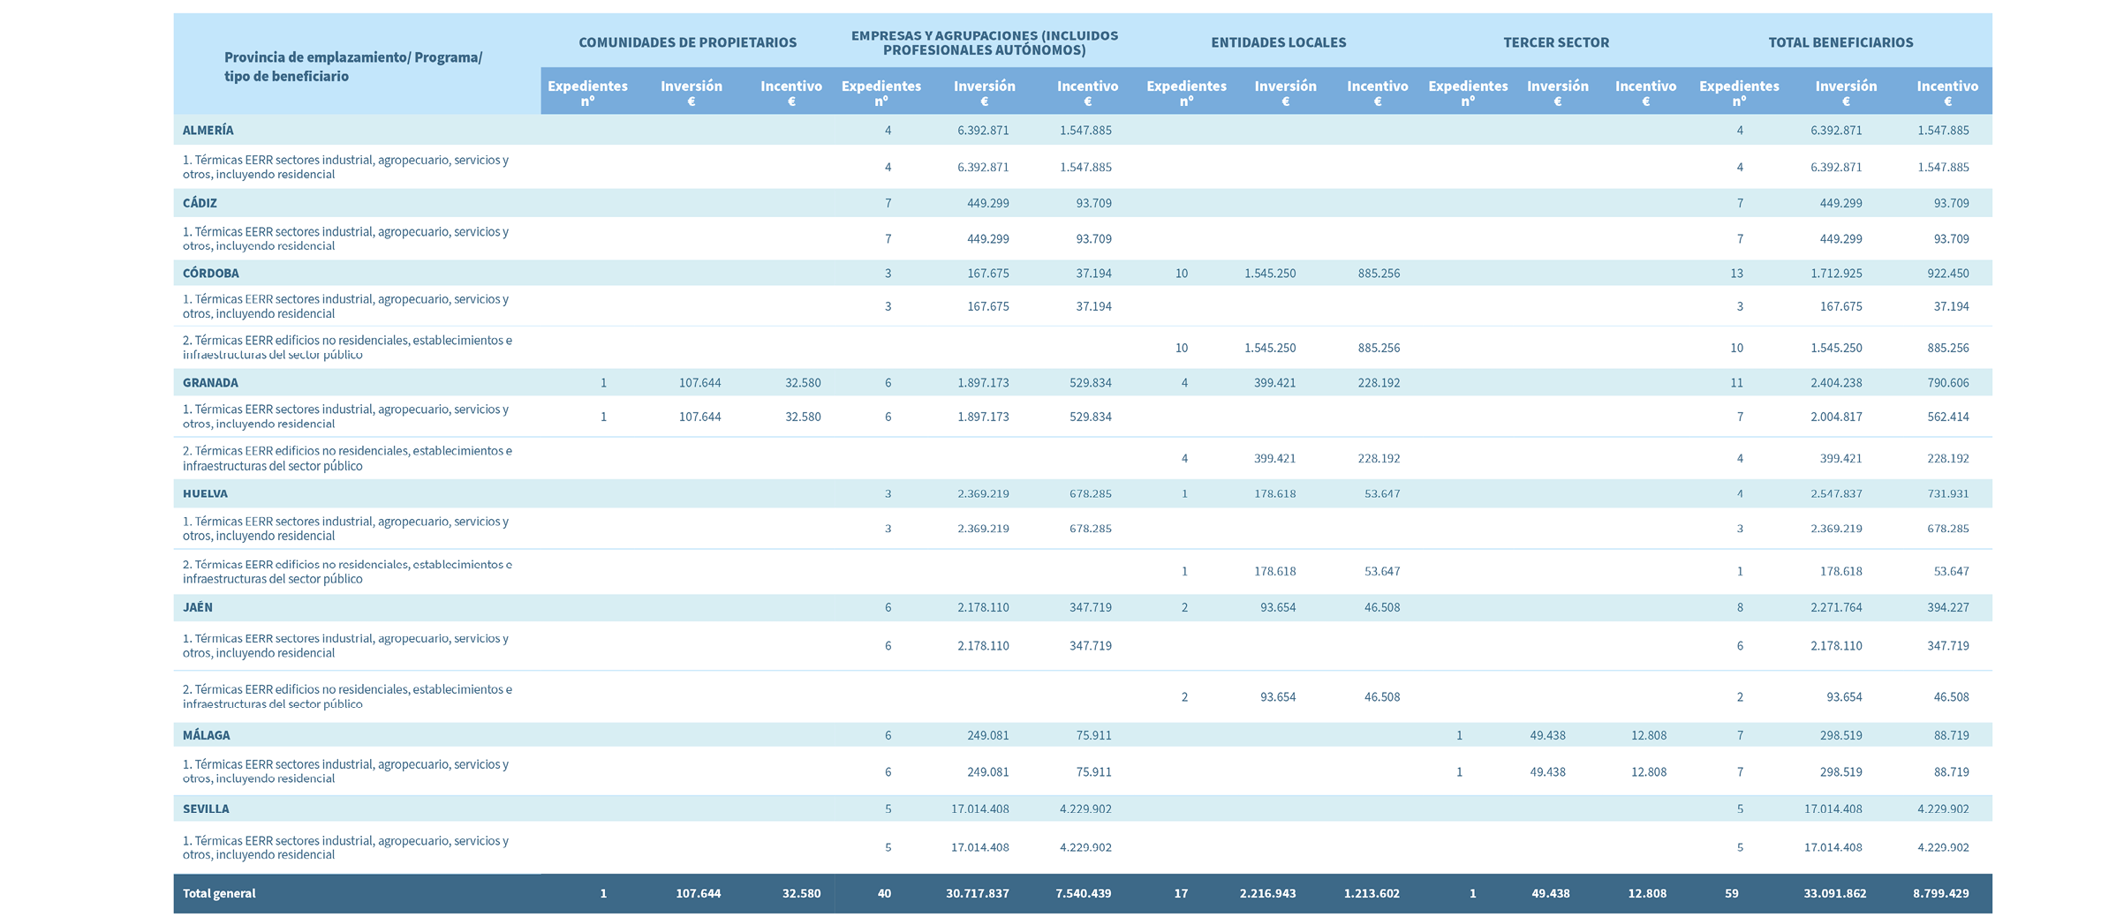2101x917 pixels.
Task: Click the JAÉN province row label
Action: [198, 607]
